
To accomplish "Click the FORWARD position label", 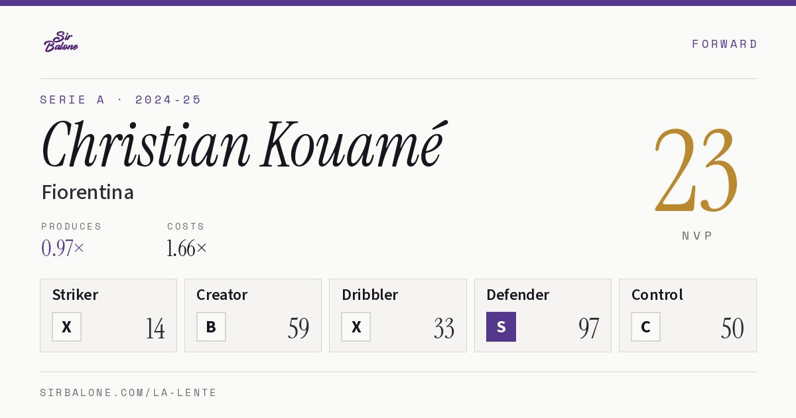I will [724, 44].
